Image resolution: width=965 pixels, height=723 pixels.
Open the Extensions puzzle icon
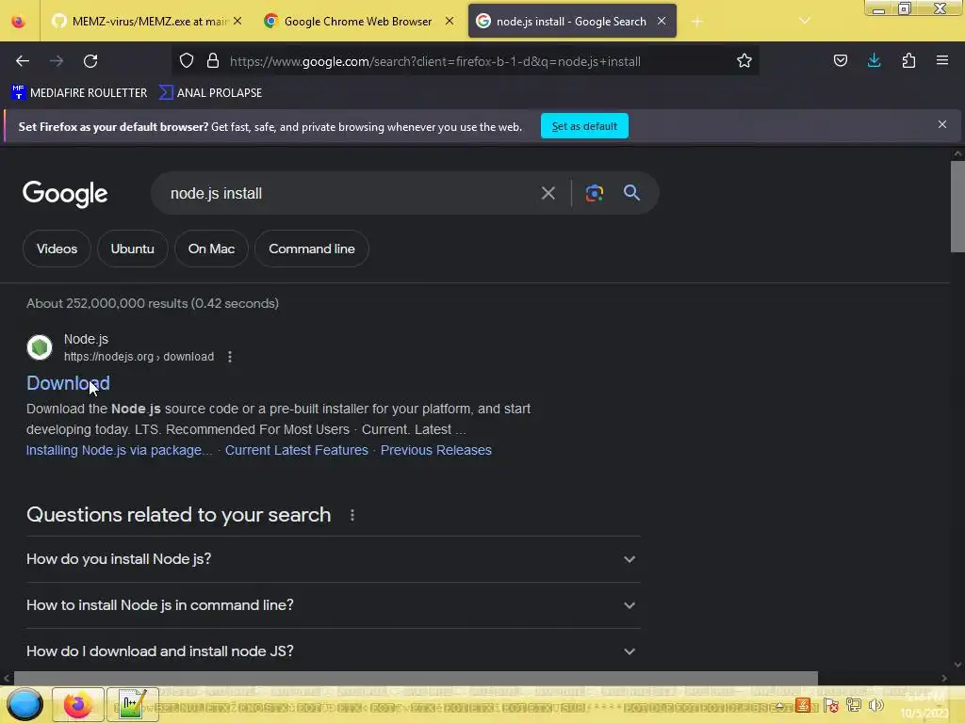pyautogui.click(x=908, y=61)
